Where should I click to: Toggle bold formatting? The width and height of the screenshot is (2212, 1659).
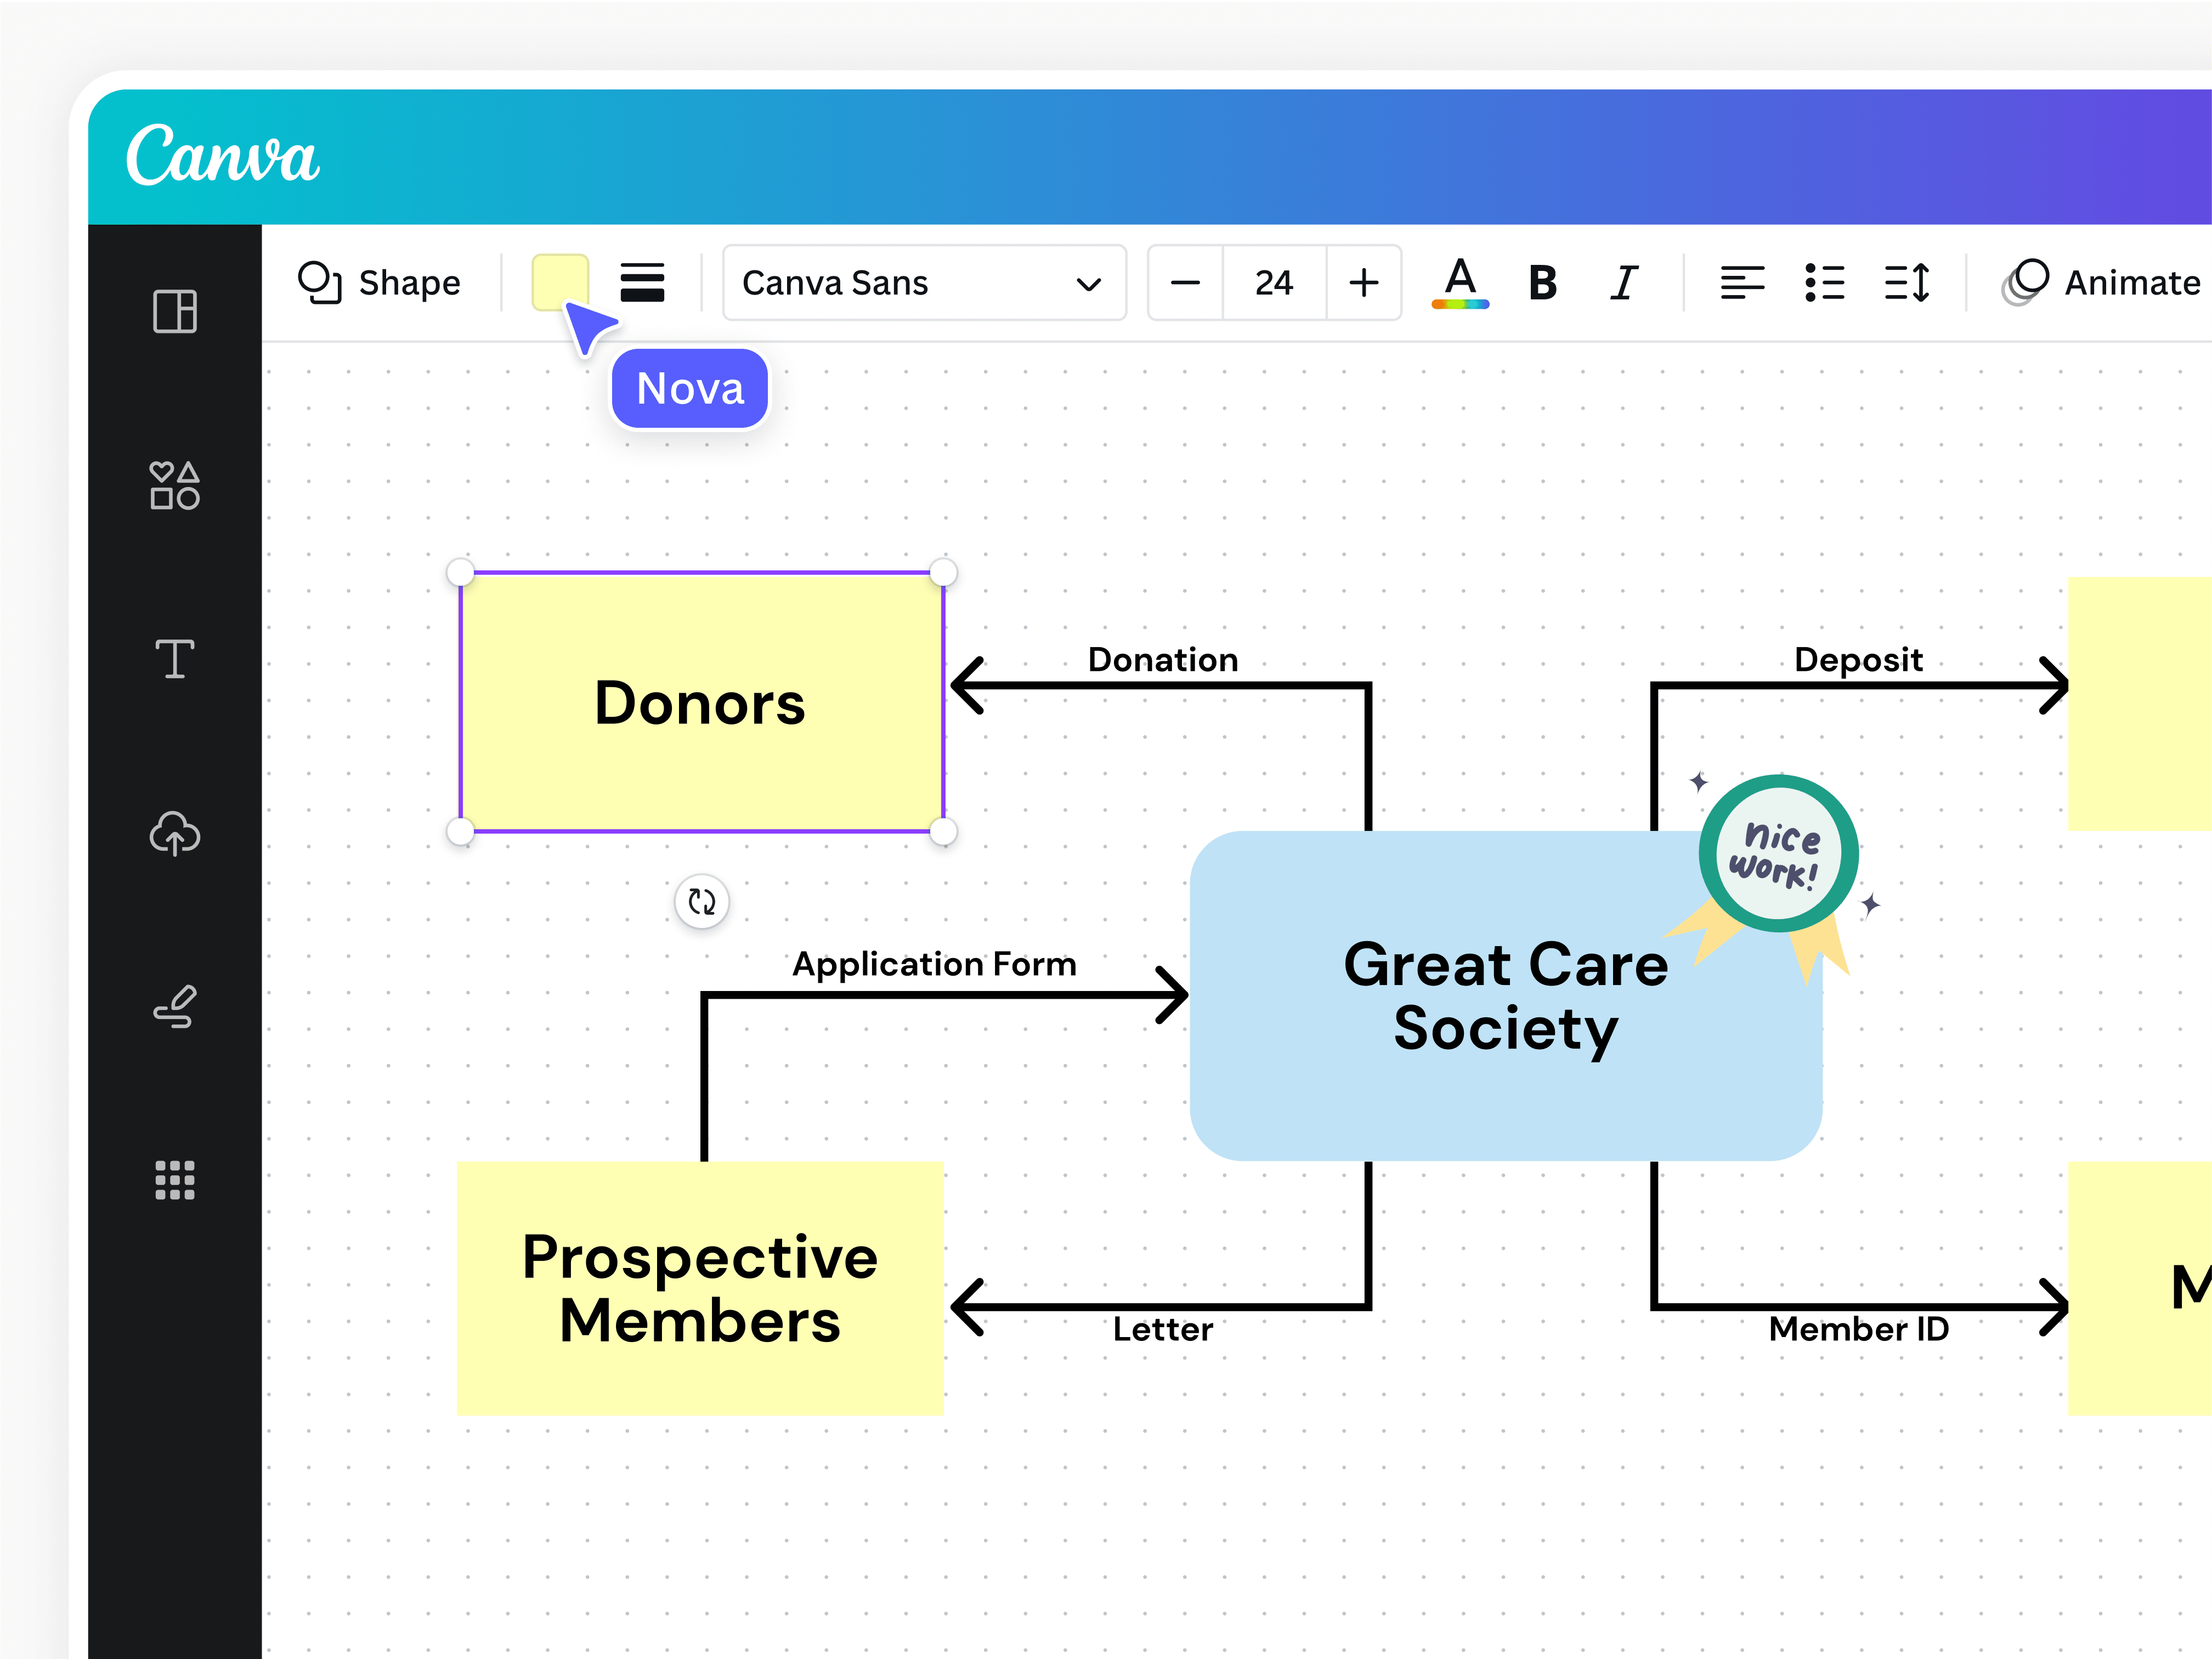tap(1542, 283)
